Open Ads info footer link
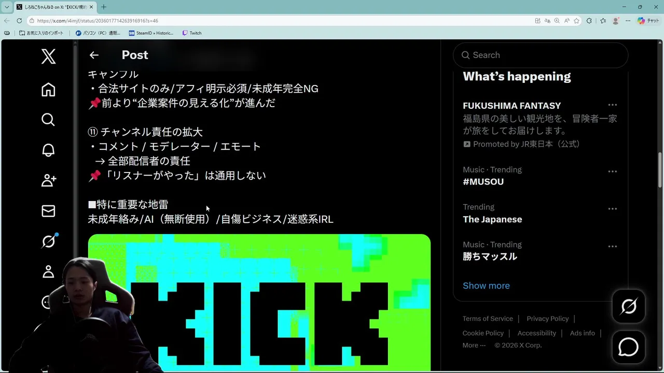The width and height of the screenshot is (664, 373). [x=582, y=333]
